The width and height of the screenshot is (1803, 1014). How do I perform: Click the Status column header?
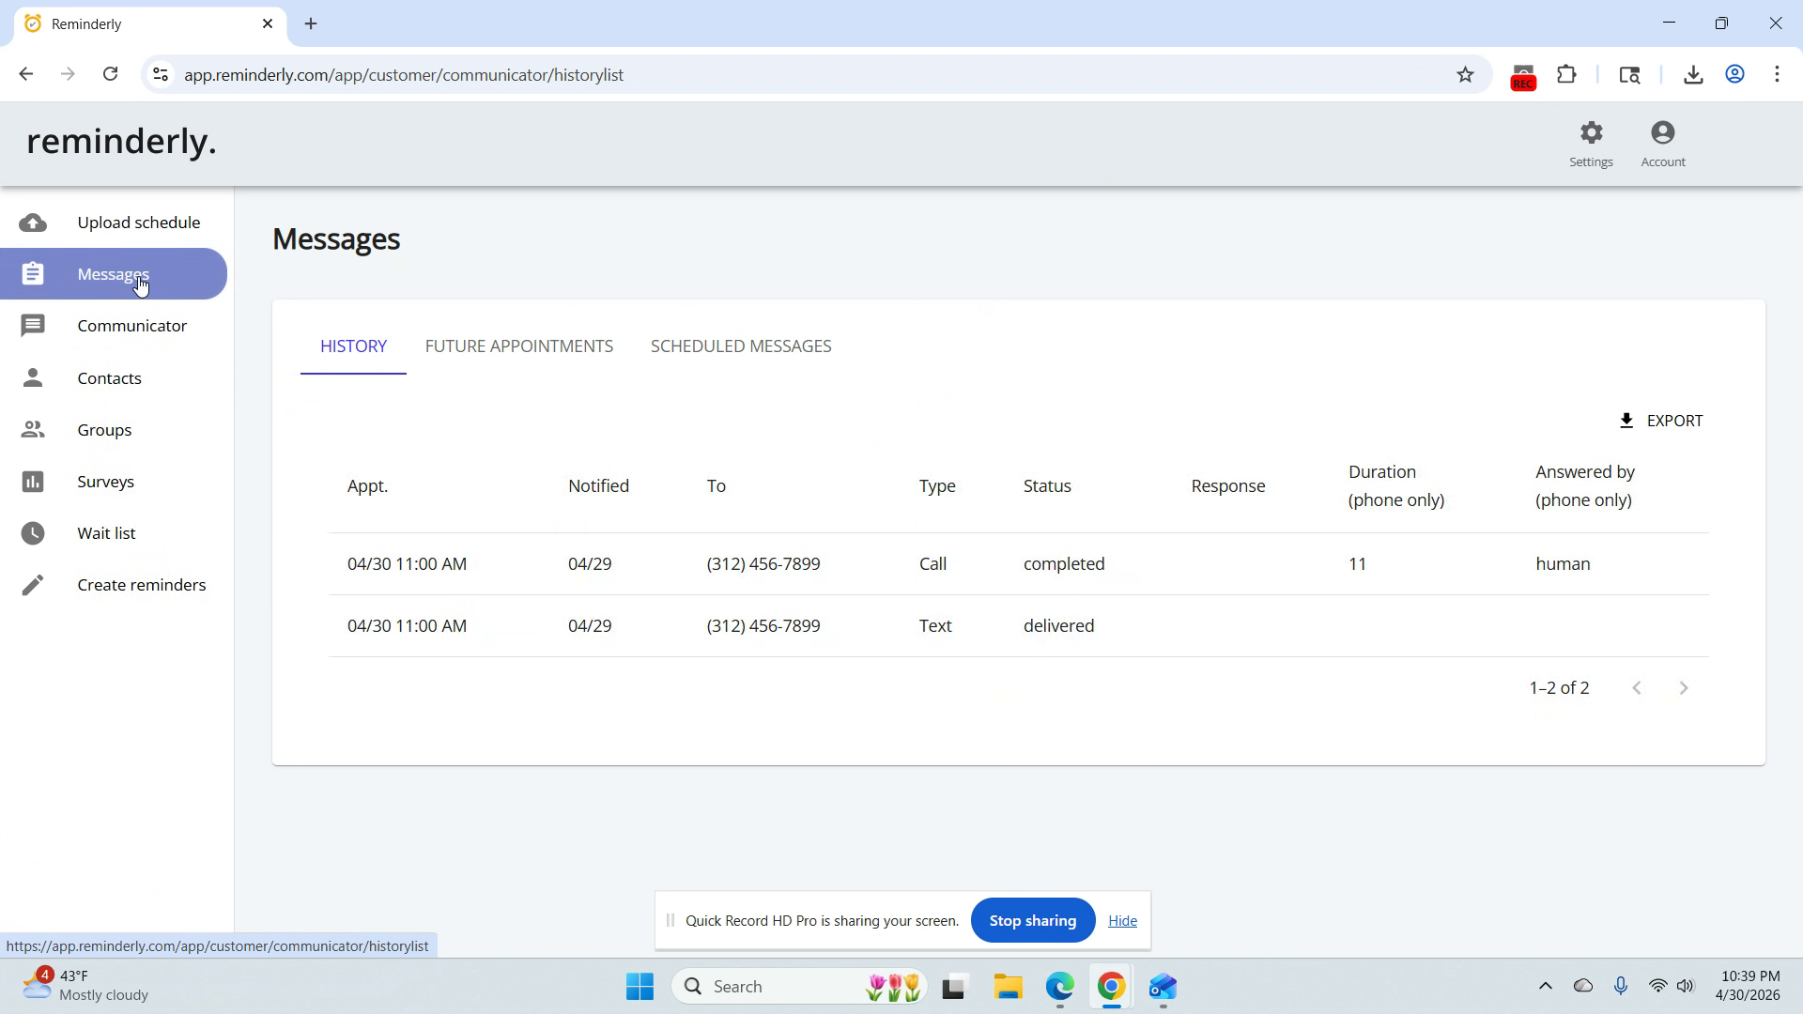click(x=1047, y=486)
